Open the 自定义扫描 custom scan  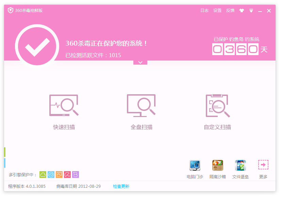pyautogui.click(x=217, y=112)
